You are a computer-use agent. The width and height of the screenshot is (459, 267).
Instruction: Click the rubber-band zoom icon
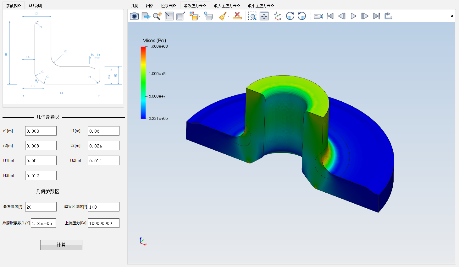coord(252,16)
